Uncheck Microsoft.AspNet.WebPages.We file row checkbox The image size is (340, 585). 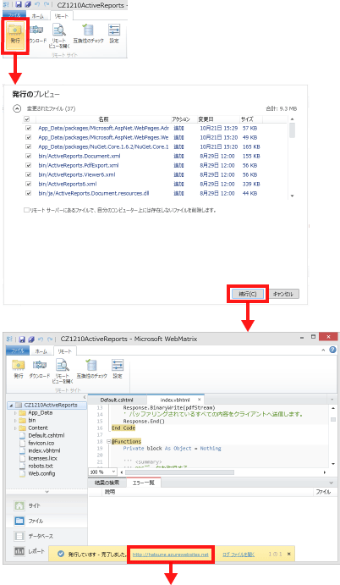tap(29, 137)
